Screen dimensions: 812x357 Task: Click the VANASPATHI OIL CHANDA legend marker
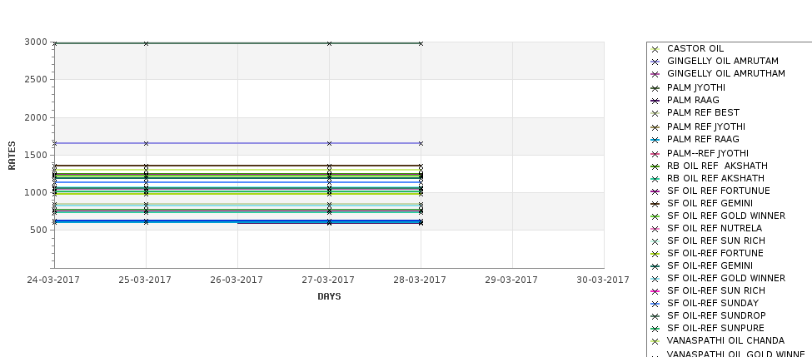coord(655,341)
